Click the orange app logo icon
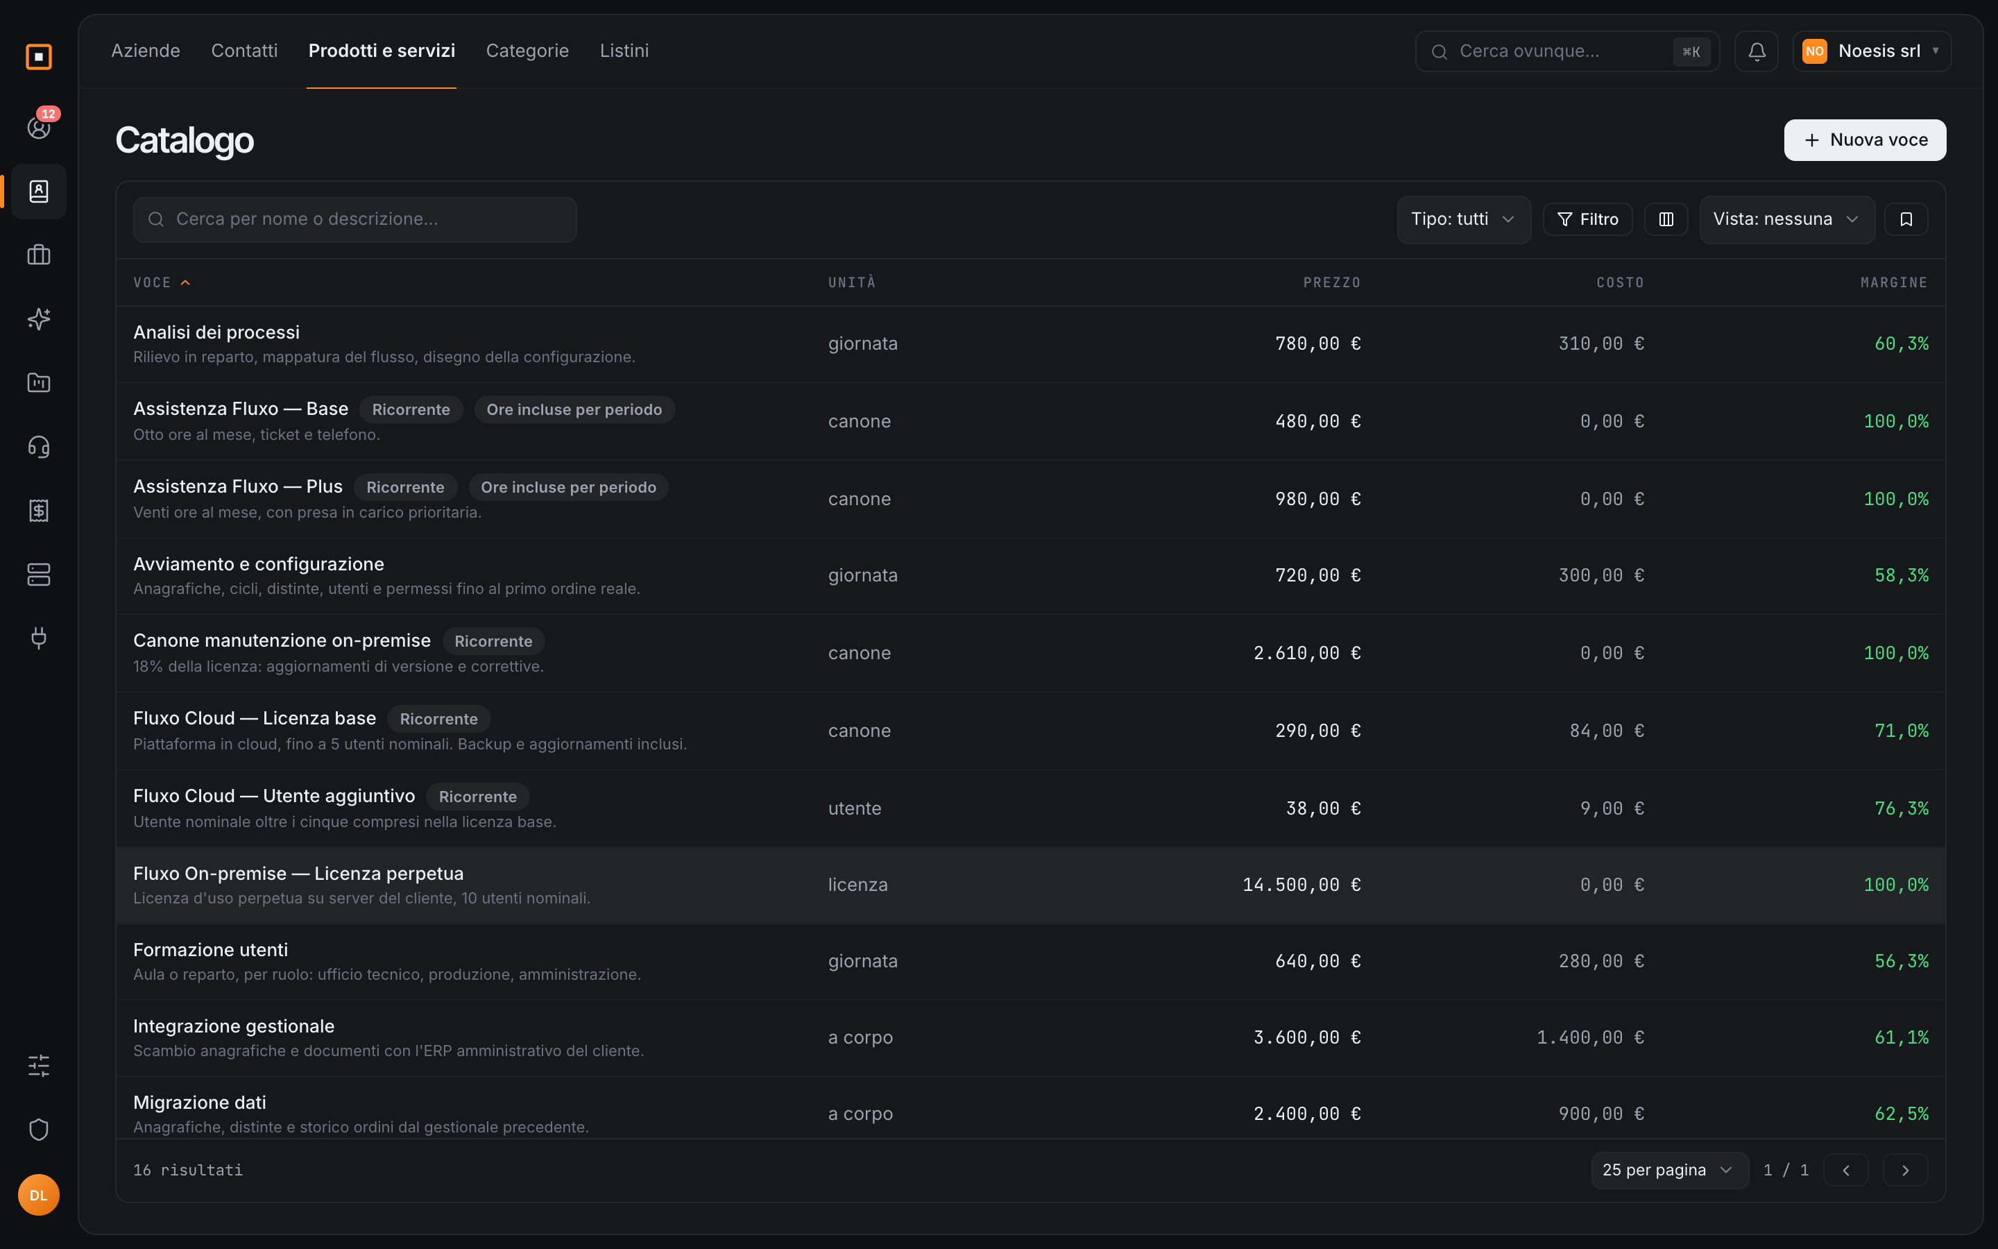The image size is (1998, 1249). pos(39,56)
